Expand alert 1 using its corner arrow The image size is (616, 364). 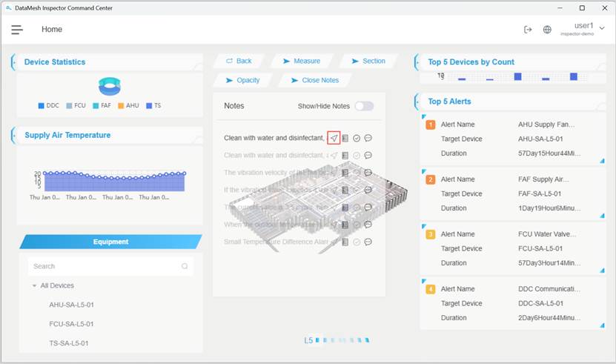pos(601,162)
